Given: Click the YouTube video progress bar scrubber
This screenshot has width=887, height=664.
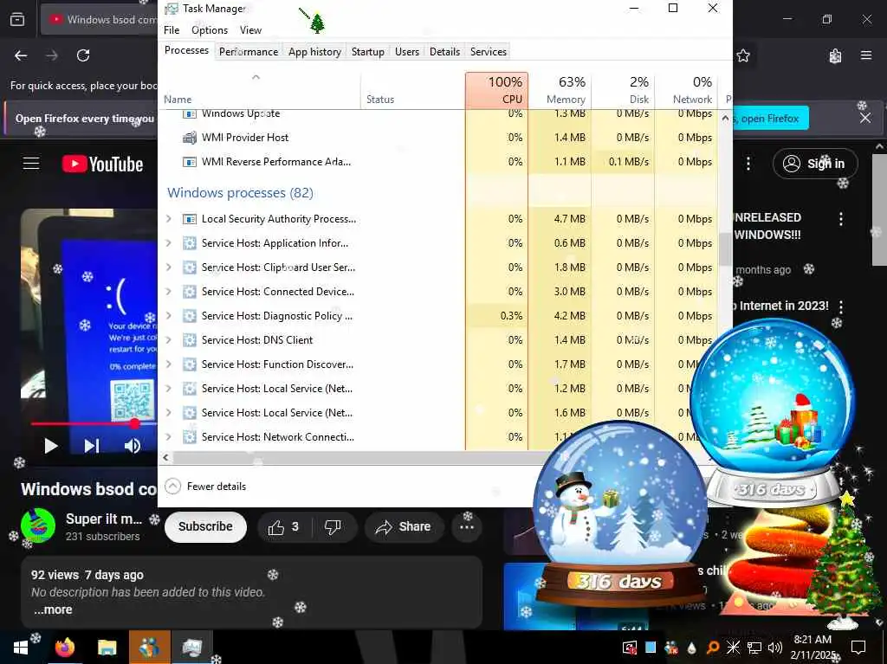Looking at the screenshot, I should pos(134,423).
